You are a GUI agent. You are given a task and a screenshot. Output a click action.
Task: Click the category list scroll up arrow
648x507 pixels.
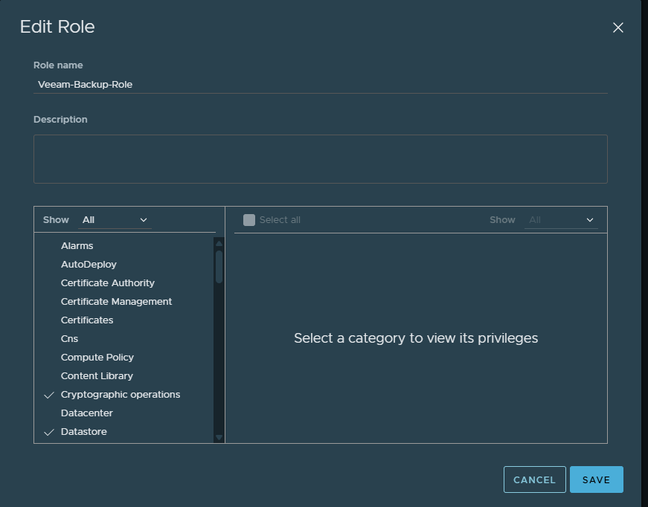219,243
